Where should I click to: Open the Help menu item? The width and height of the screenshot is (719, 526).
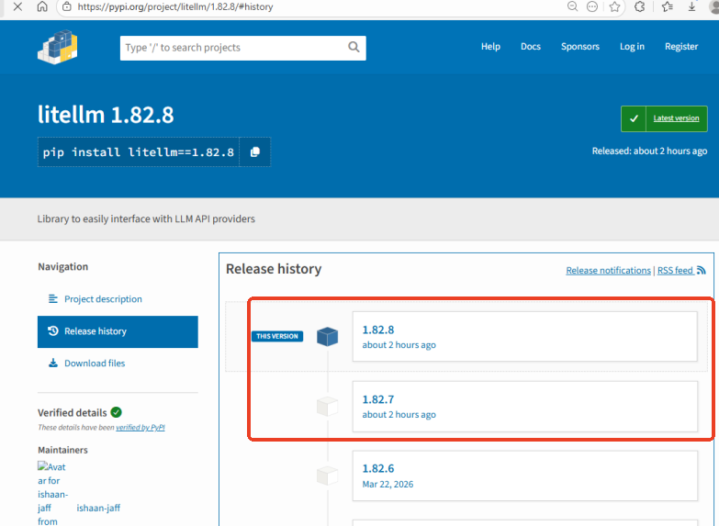coord(490,47)
